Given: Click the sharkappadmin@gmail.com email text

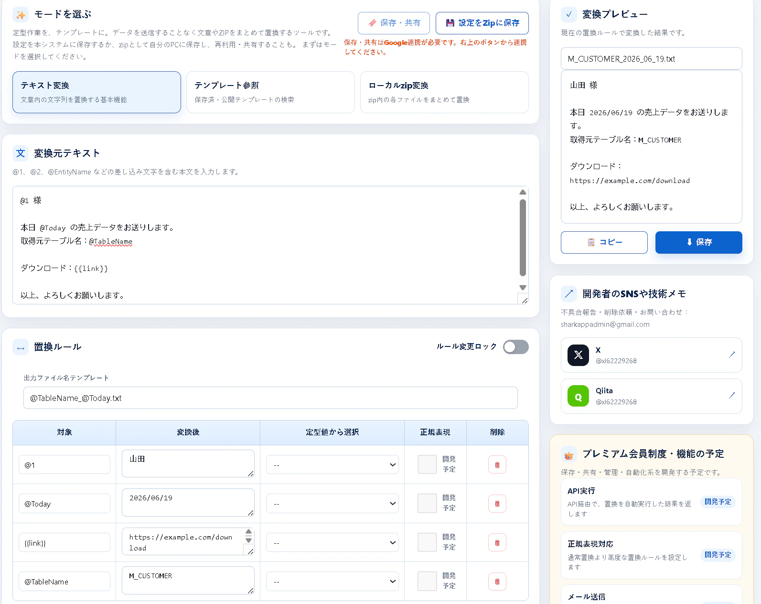Looking at the screenshot, I should coord(605,324).
